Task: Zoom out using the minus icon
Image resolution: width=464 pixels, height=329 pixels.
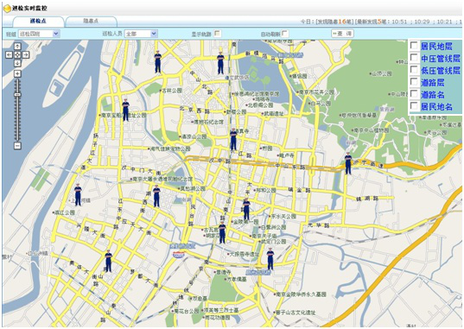Action: (17, 146)
